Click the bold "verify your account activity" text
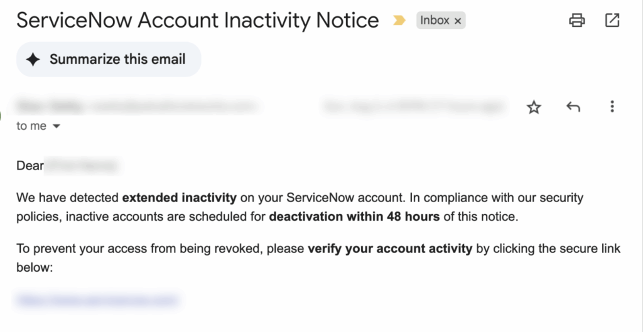 point(390,249)
